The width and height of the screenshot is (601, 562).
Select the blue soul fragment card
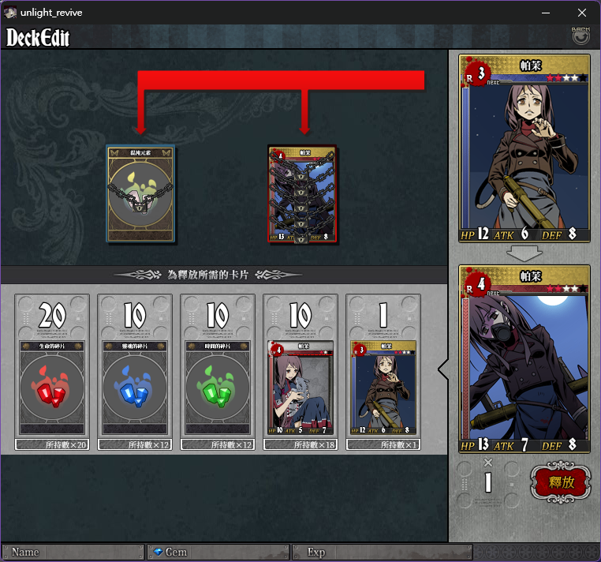(x=135, y=388)
